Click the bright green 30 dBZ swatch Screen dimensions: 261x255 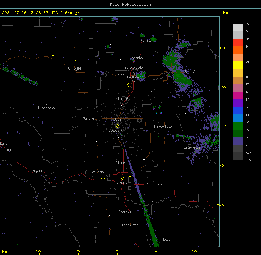(x=238, y=126)
